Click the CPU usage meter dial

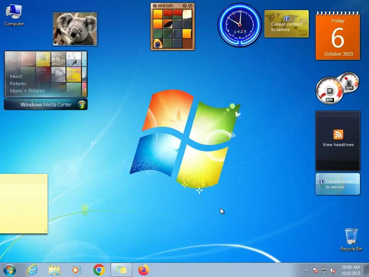pos(329,91)
